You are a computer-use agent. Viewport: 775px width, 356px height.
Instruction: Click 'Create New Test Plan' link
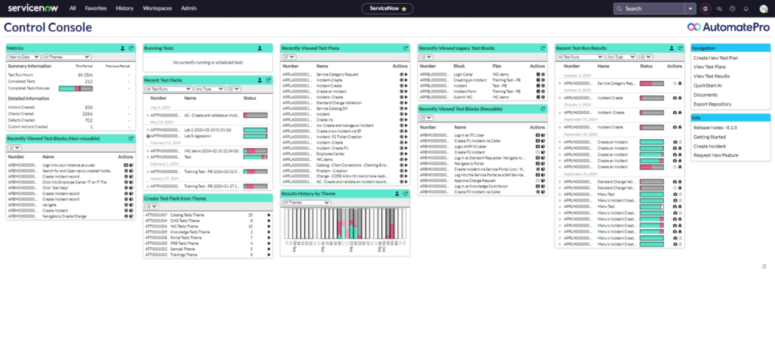click(716, 57)
